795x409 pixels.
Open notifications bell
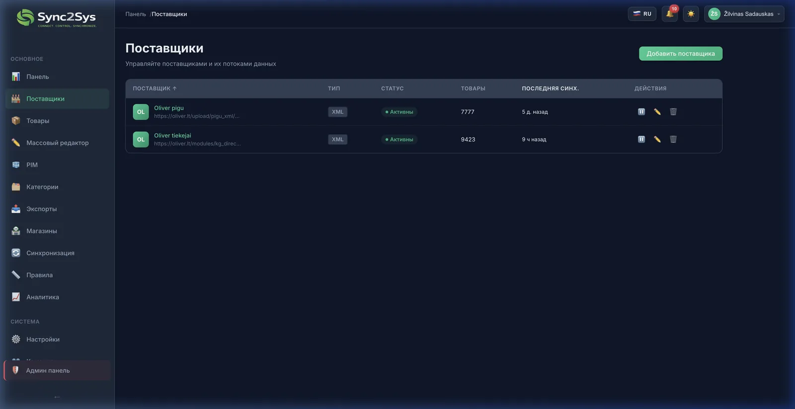tap(670, 14)
